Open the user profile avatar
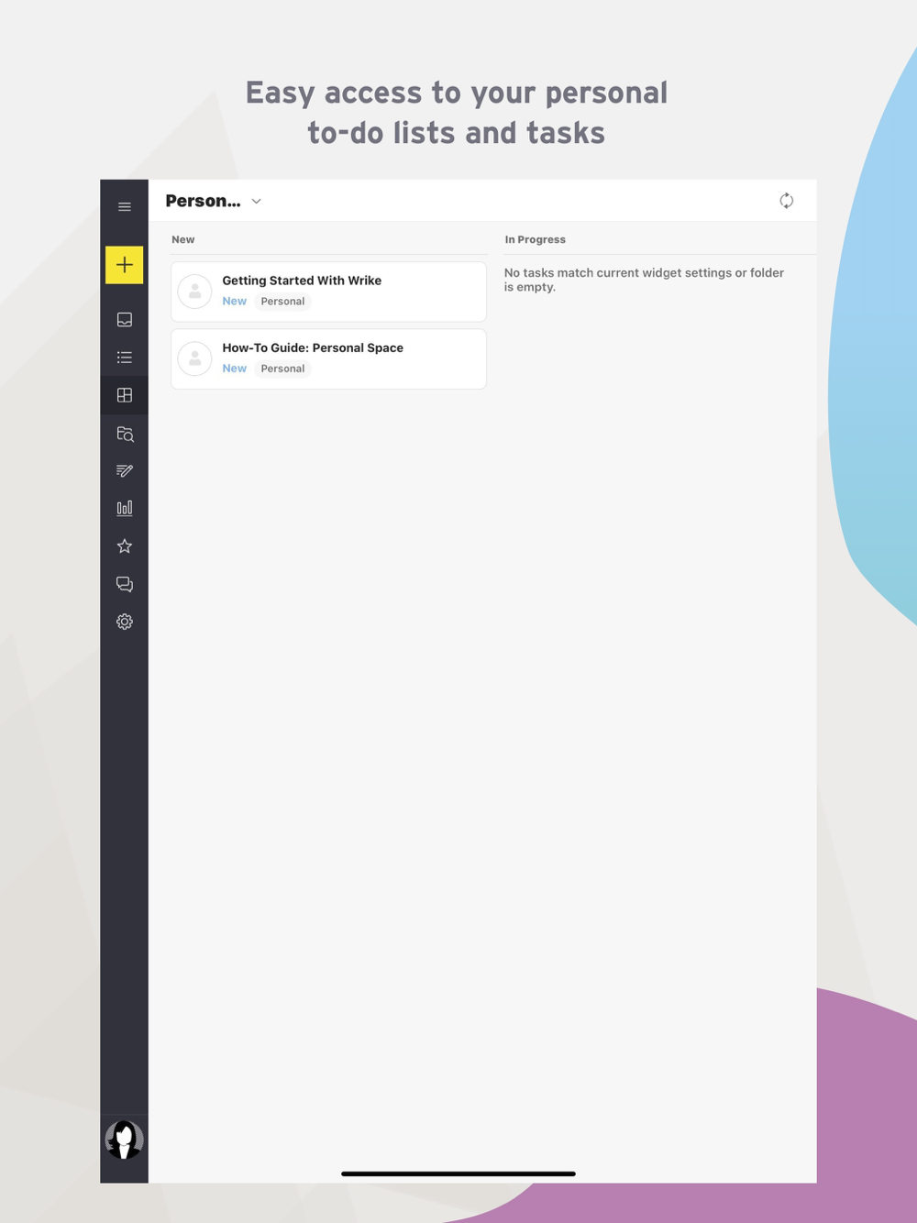Image resolution: width=917 pixels, height=1223 pixels. [x=124, y=1140]
